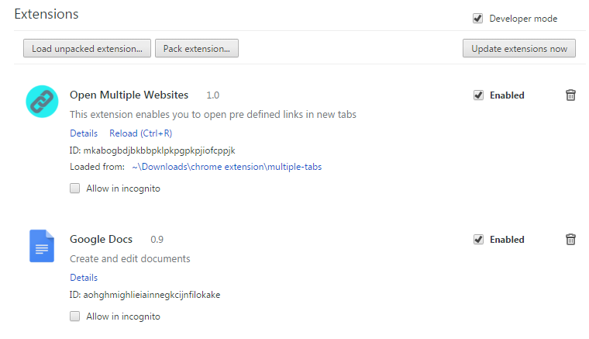Allow Open Multiple Websites in incognito
The height and width of the screenshot is (339, 589).
75,188
